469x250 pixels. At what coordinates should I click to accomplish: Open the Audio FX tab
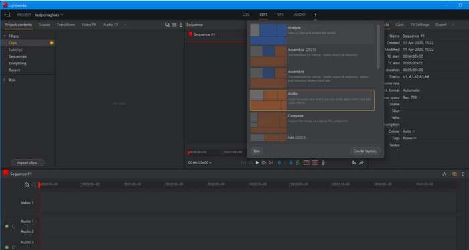pos(111,25)
